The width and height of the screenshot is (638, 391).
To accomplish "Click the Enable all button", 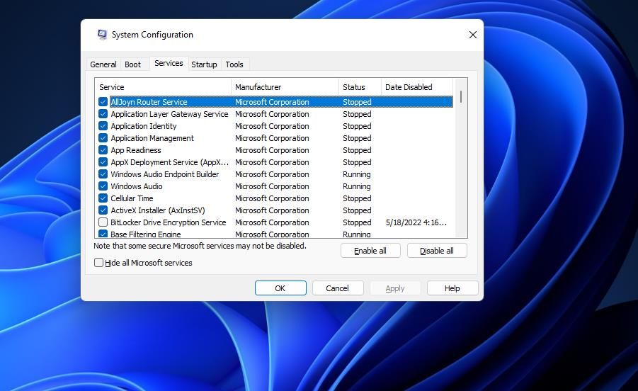I will coord(370,251).
